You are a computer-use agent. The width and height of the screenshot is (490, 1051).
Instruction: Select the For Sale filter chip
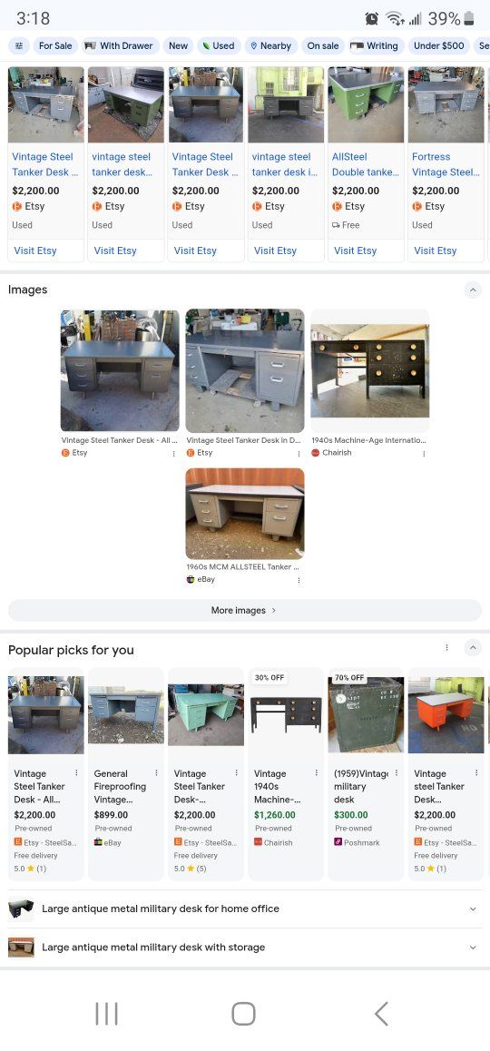(55, 45)
